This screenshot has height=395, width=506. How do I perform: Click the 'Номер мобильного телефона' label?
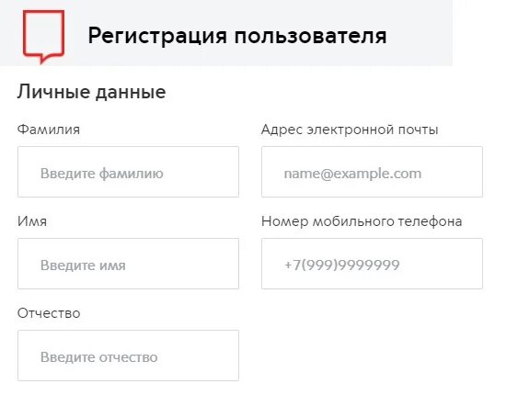(362, 221)
